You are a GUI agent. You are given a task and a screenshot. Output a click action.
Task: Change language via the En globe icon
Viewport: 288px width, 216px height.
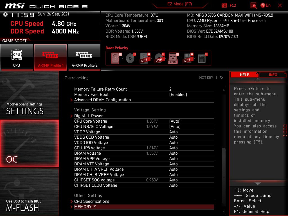coord(265,5)
